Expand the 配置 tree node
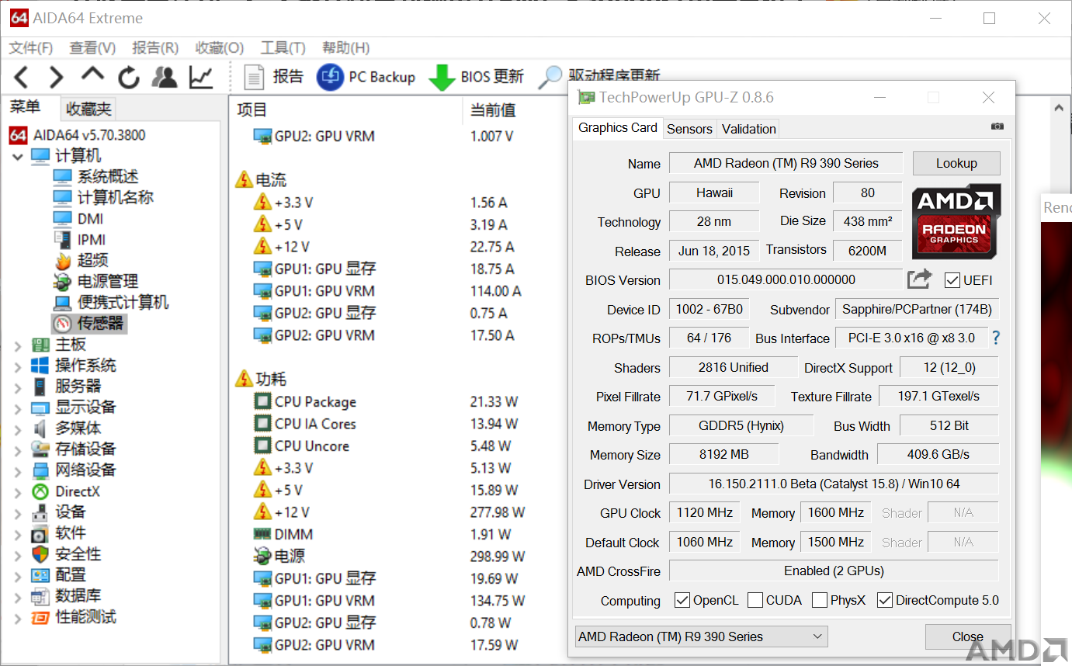The height and width of the screenshot is (666, 1072). coord(18,575)
